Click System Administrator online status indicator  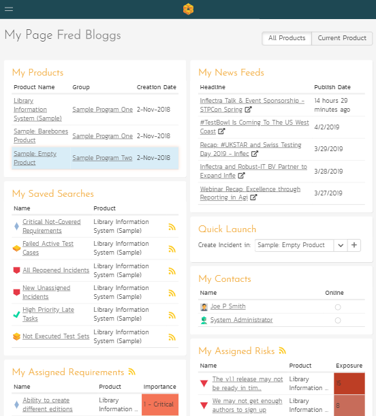(x=338, y=320)
